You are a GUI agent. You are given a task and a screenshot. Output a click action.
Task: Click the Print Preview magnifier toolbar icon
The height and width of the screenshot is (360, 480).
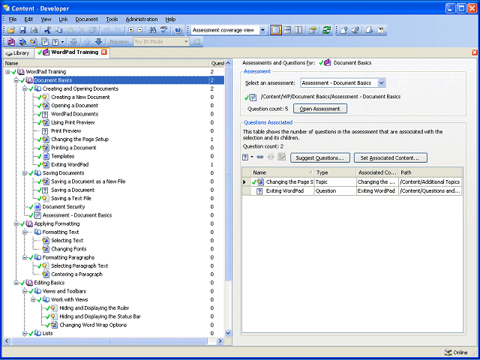(34, 30)
